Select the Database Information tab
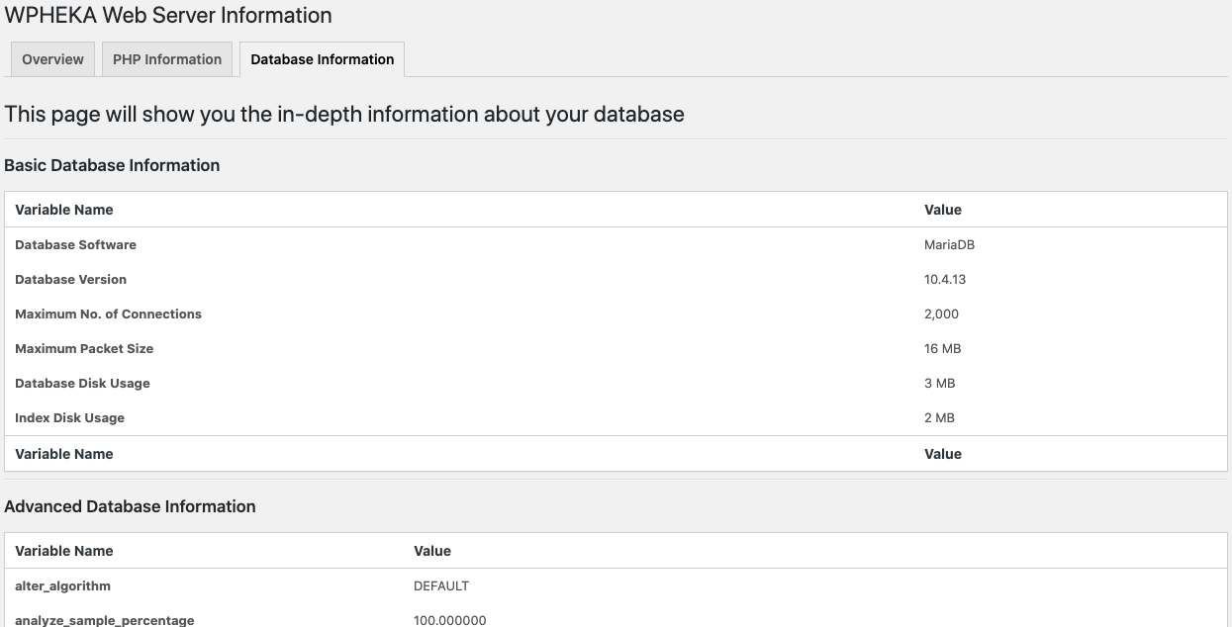Screen dimensions: 1232x627 pos(323,59)
